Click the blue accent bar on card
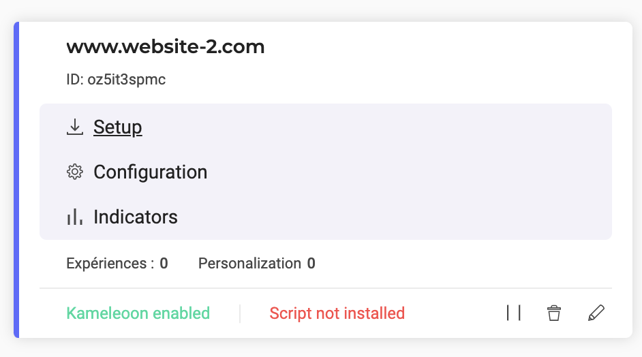The image size is (642, 357). coord(16,180)
